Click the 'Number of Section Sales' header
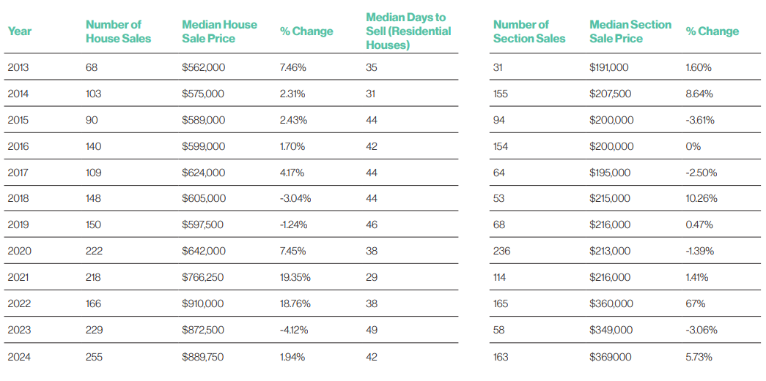766x381 pixels. (529, 31)
